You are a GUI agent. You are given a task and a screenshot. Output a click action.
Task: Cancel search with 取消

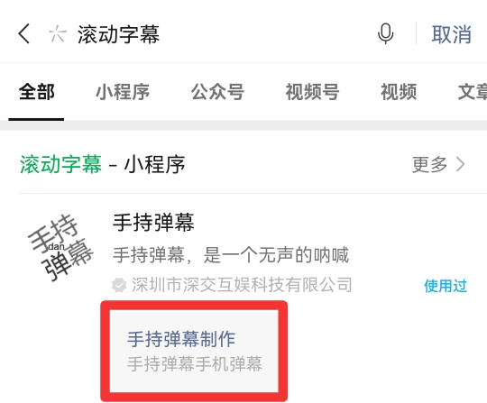(452, 34)
